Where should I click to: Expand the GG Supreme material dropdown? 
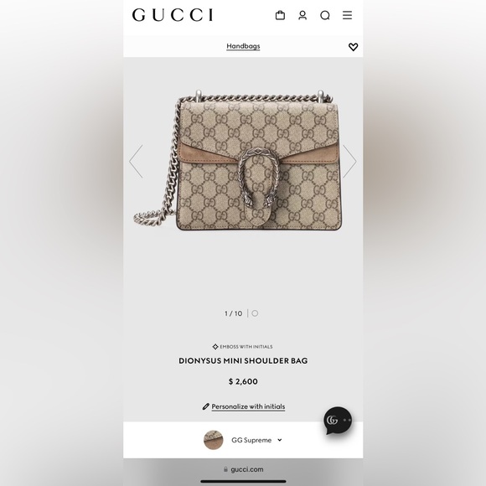pyautogui.click(x=243, y=440)
